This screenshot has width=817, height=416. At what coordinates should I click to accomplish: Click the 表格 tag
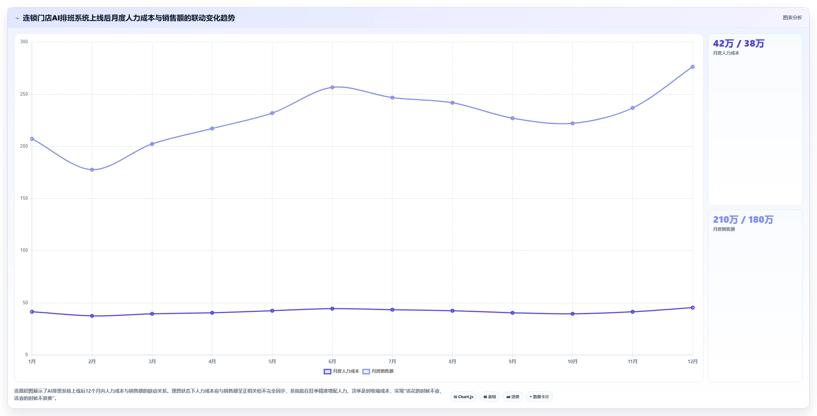pyautogui.click(x=489, y=397)
